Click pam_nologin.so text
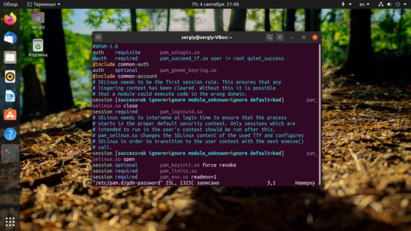411x231 pixels. (x=180, y=53)
